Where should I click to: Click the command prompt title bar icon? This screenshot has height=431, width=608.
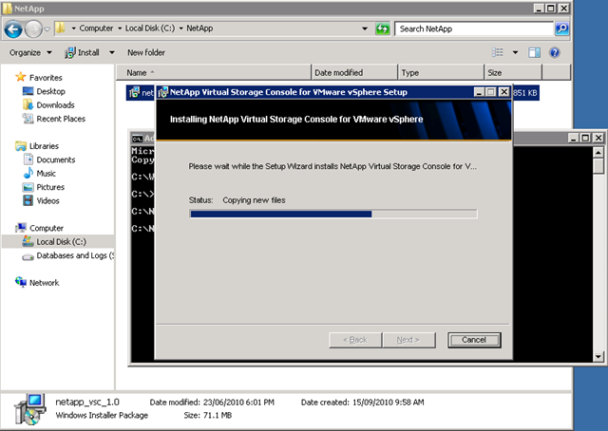click(137, 139)
